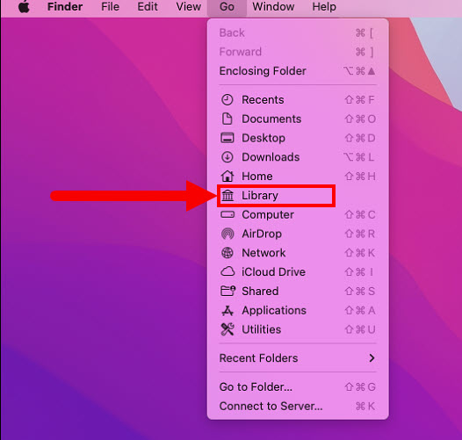
Task: Choose Connect to Server…
Action: (x=298, y=406)
